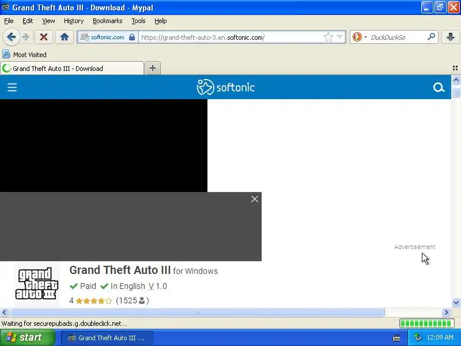Viewport: 461px width, 346px height.
Task: Open the Edit menu
Action: 28,21
